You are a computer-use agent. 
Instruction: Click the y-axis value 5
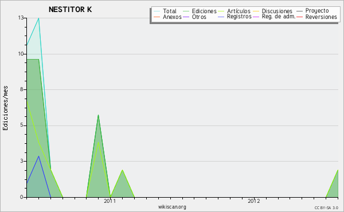click(22, 125)
